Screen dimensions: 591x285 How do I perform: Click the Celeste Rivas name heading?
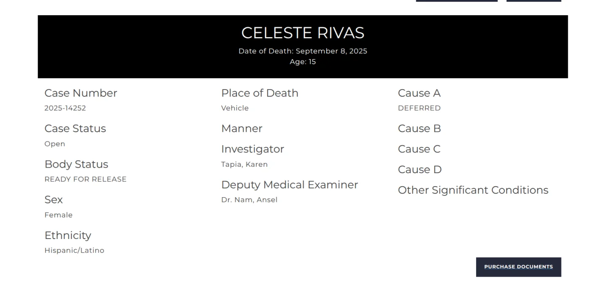pyautogui.click(x=303, y=33)
